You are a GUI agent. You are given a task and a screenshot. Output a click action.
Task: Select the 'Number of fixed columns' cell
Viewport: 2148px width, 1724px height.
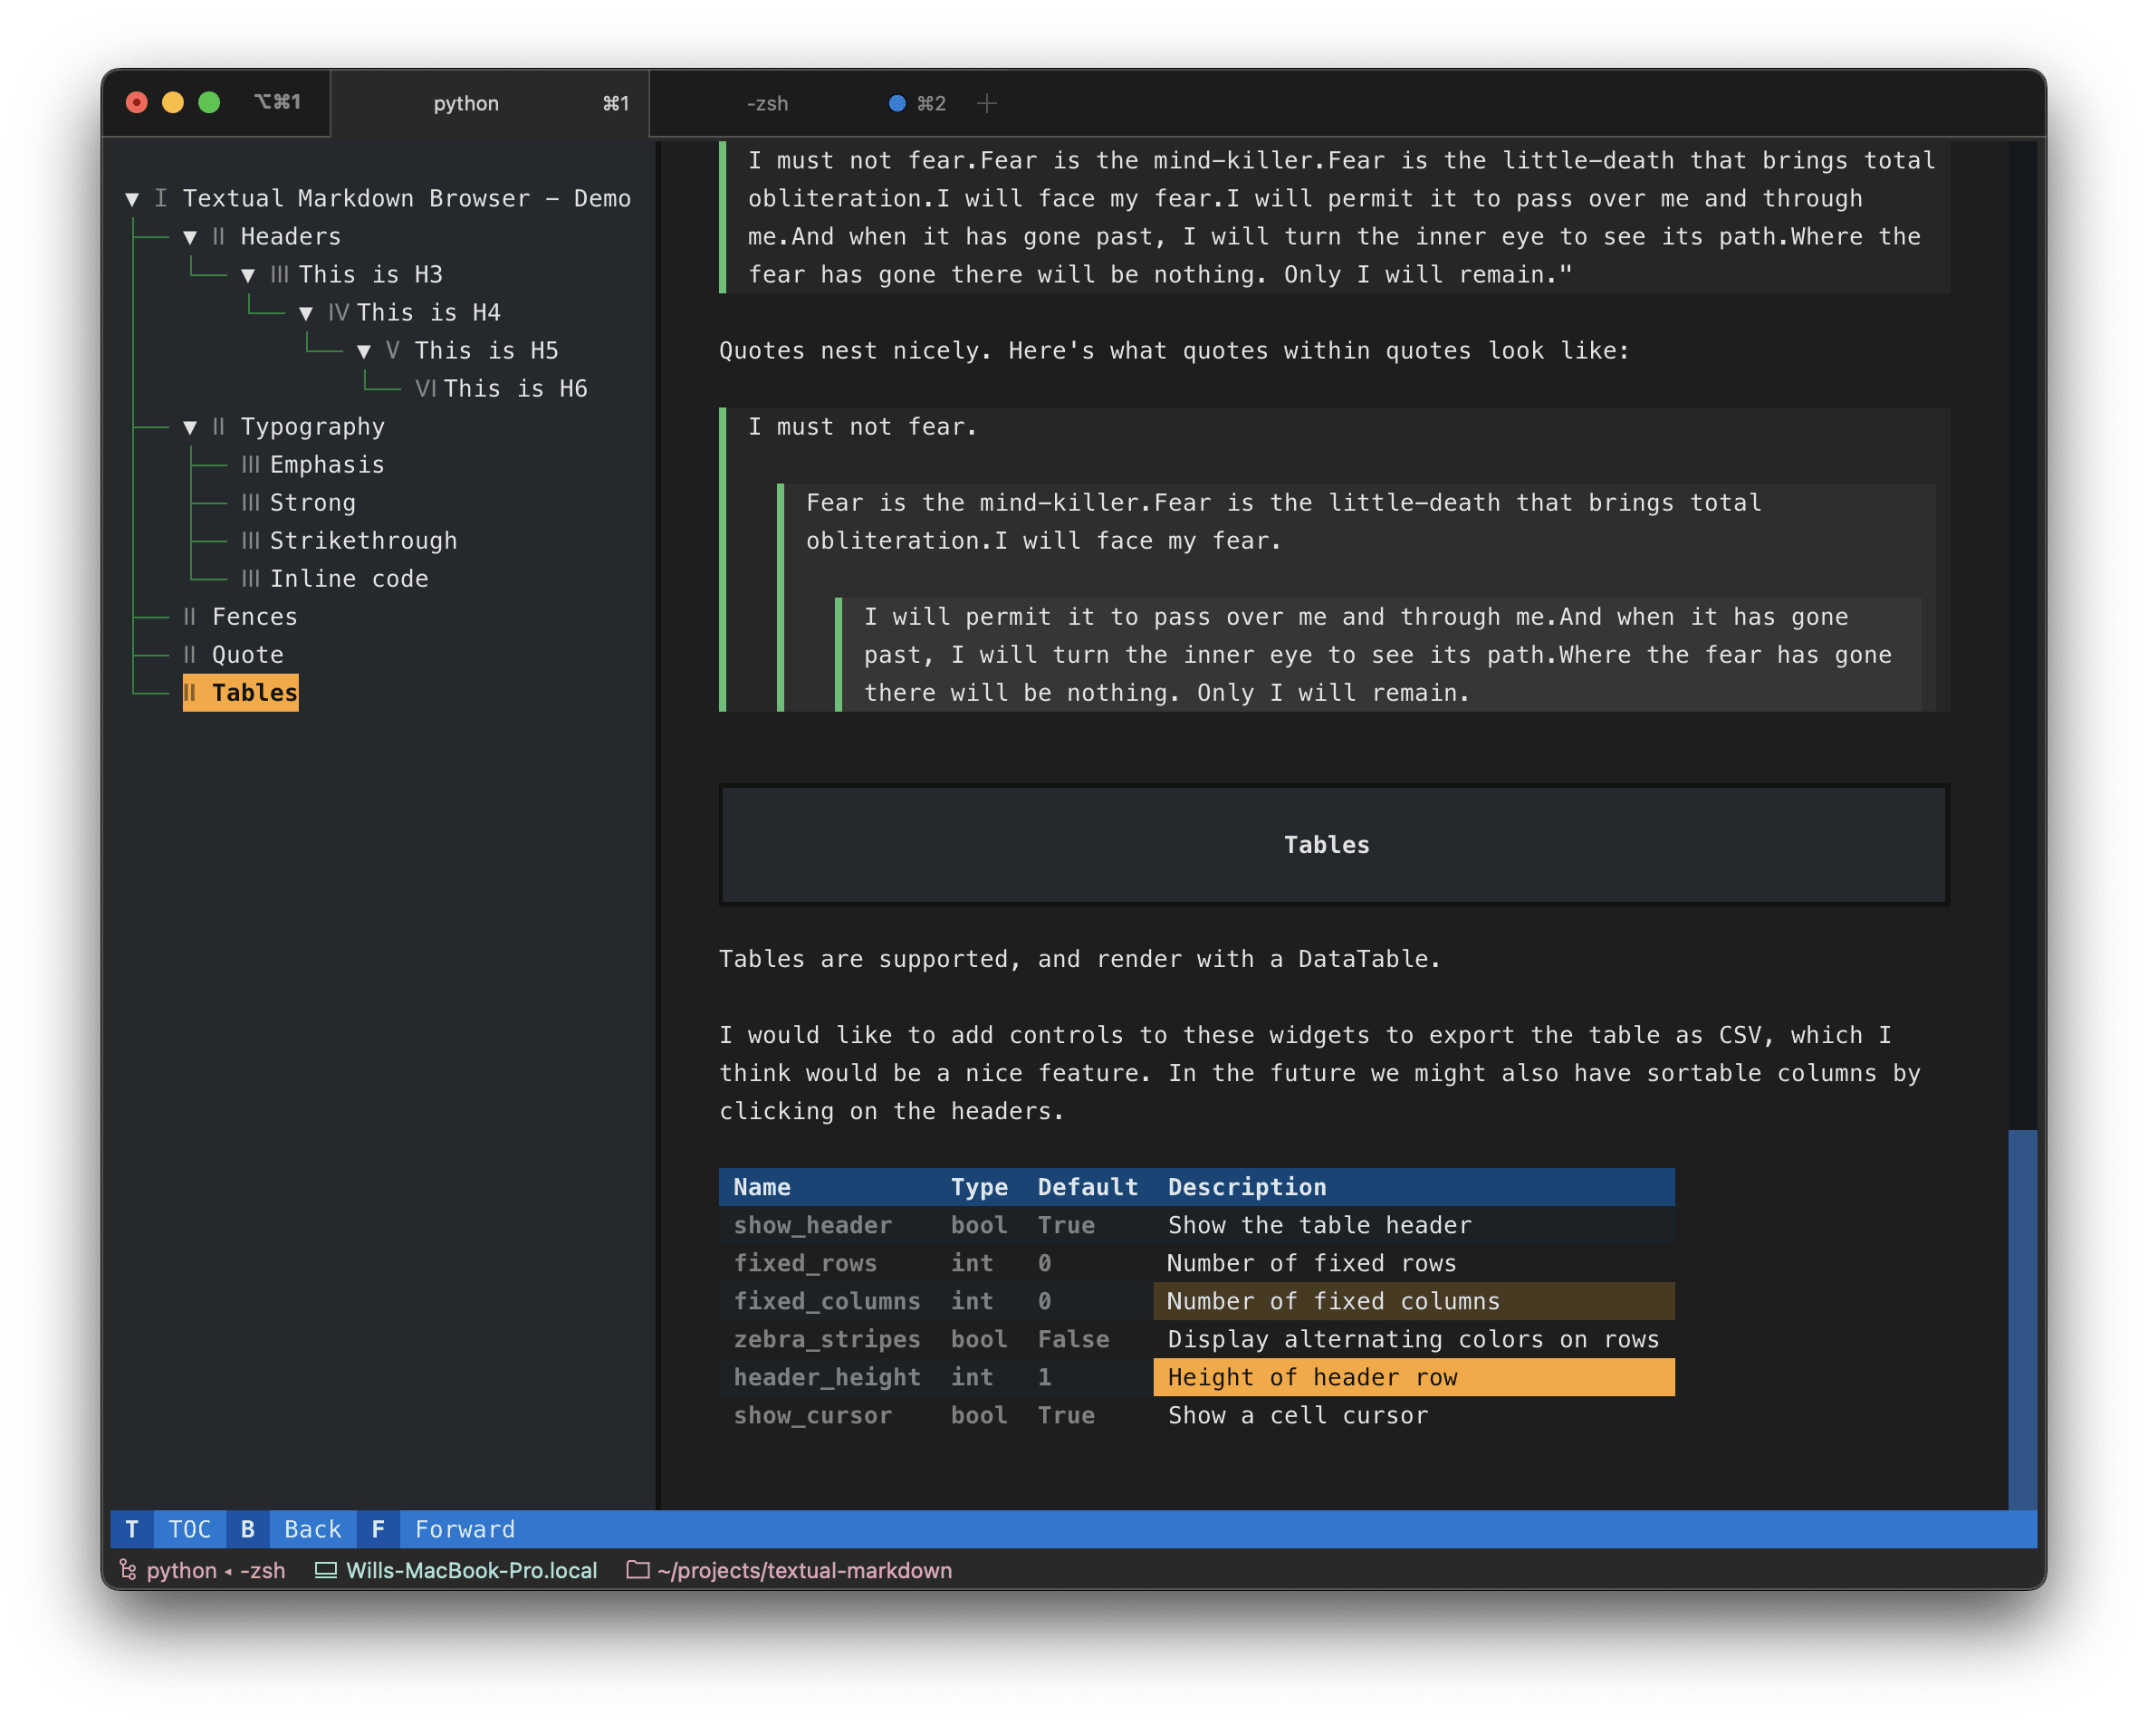(x=1414, y=1301)
